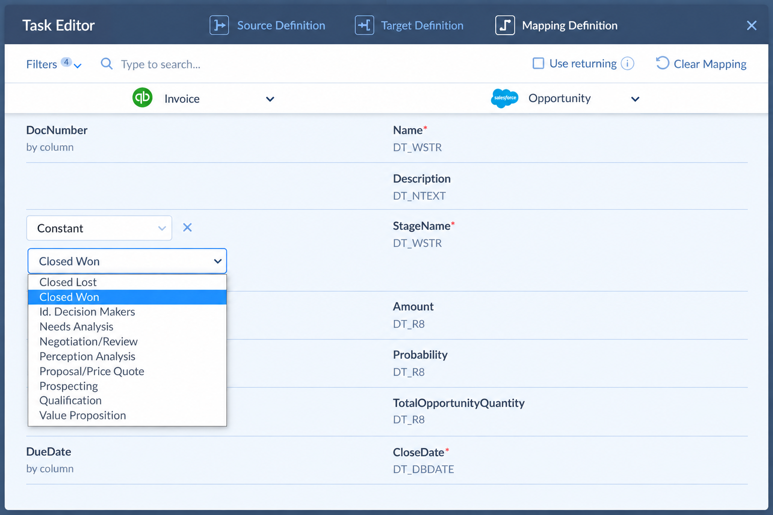773x515 pixels.
Task: Click the Salesforce logo next to Opportunity
Action: [x=505, y=98]
